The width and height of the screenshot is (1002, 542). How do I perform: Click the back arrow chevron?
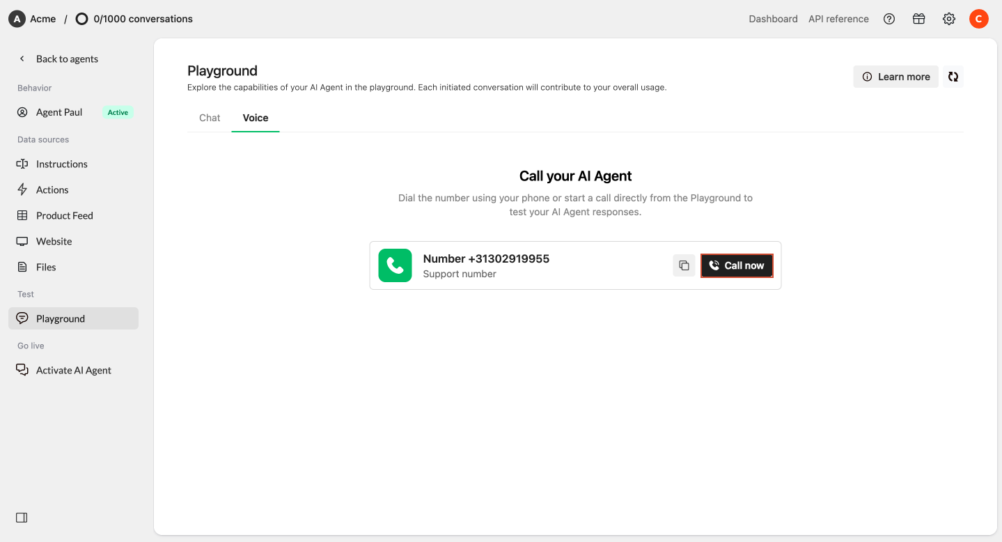tap(22, 59)
